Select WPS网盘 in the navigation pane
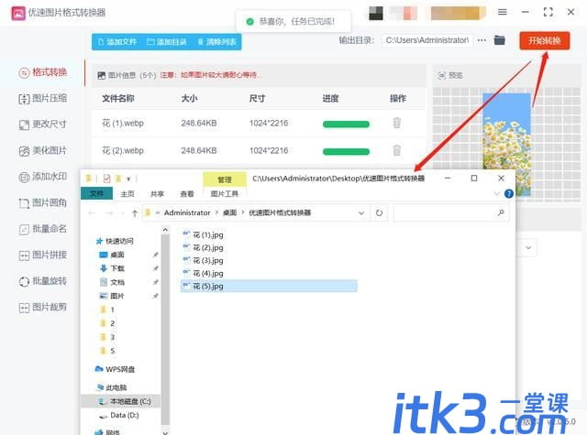587x435 pixels. point(115,369)
